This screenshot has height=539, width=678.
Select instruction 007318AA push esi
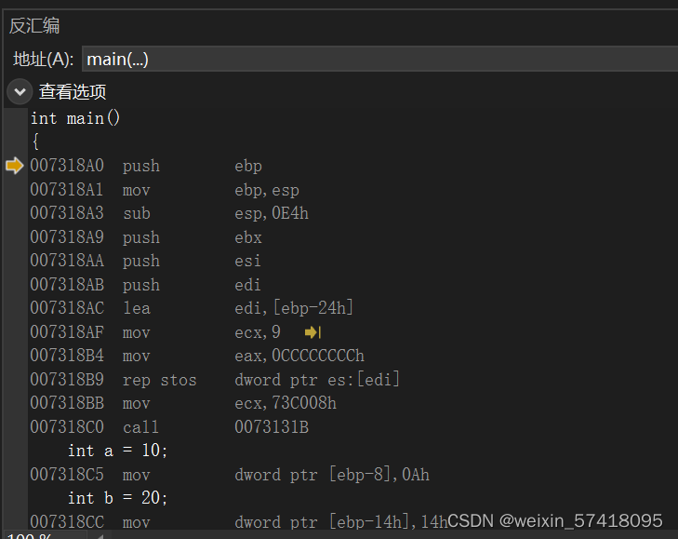145,261
